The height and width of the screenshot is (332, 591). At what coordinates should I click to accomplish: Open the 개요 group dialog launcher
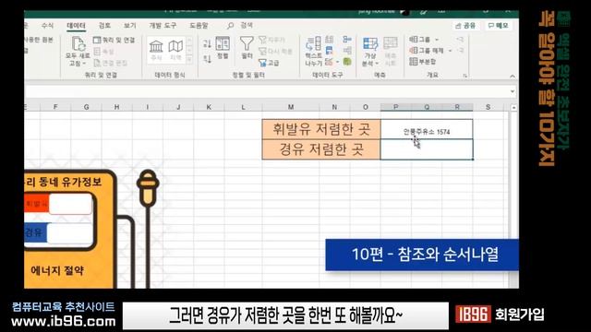[x=465, y=76]
